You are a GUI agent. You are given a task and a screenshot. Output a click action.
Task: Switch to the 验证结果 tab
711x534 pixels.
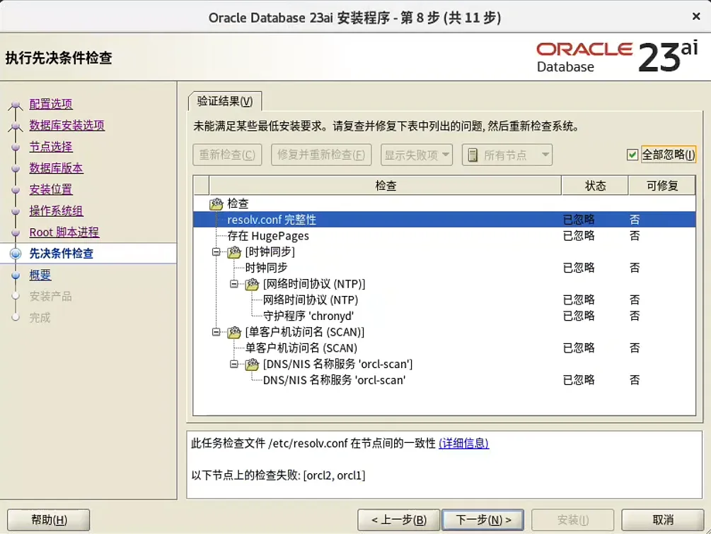coord(224,101)
